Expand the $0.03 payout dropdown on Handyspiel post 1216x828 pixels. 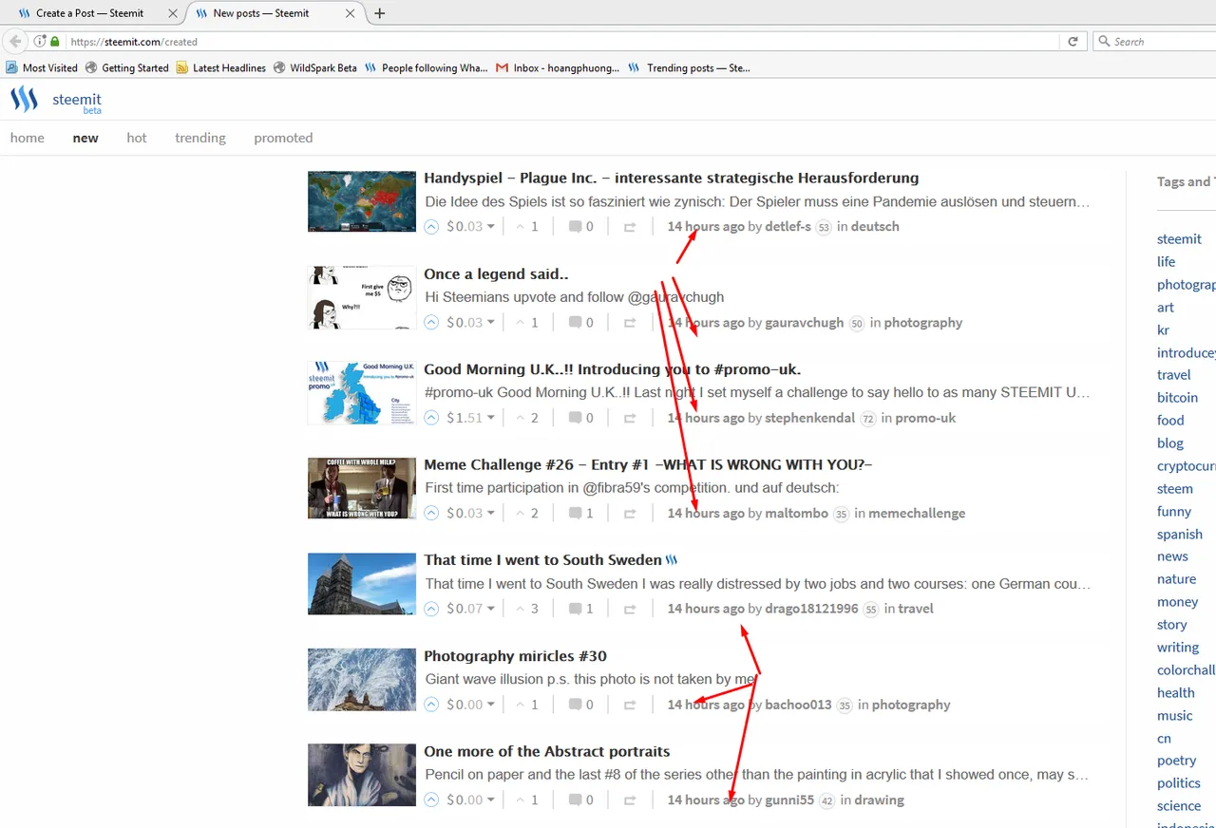[x=471, y=227]
